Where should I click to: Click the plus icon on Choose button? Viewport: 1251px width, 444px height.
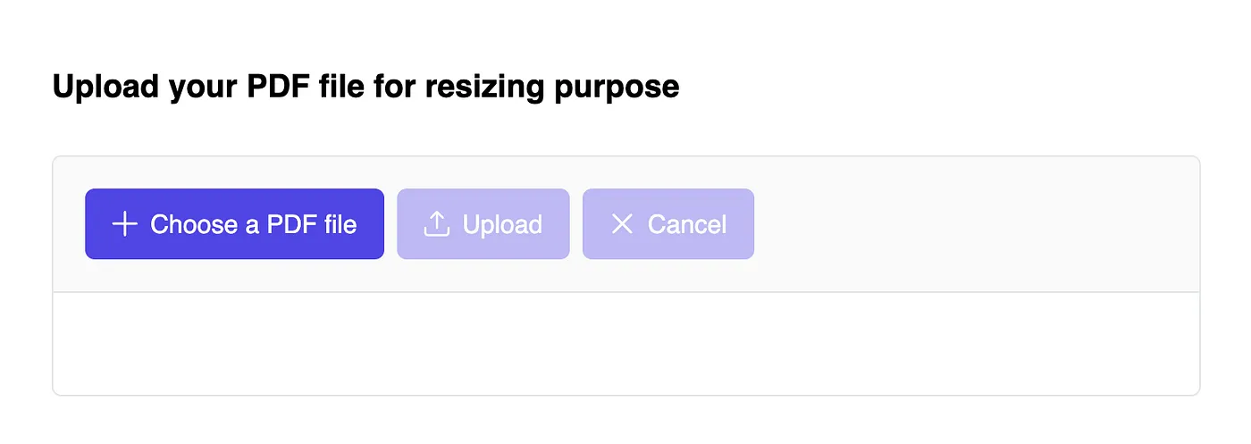pyautogui.click(x=124, y=224)
